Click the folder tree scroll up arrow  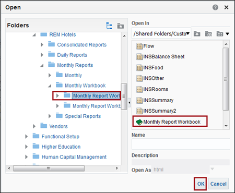124,36
